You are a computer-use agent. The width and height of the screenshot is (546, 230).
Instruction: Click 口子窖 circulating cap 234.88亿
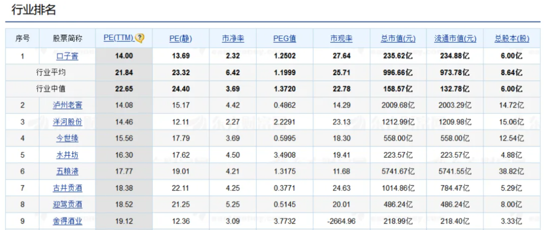point(455,56)
